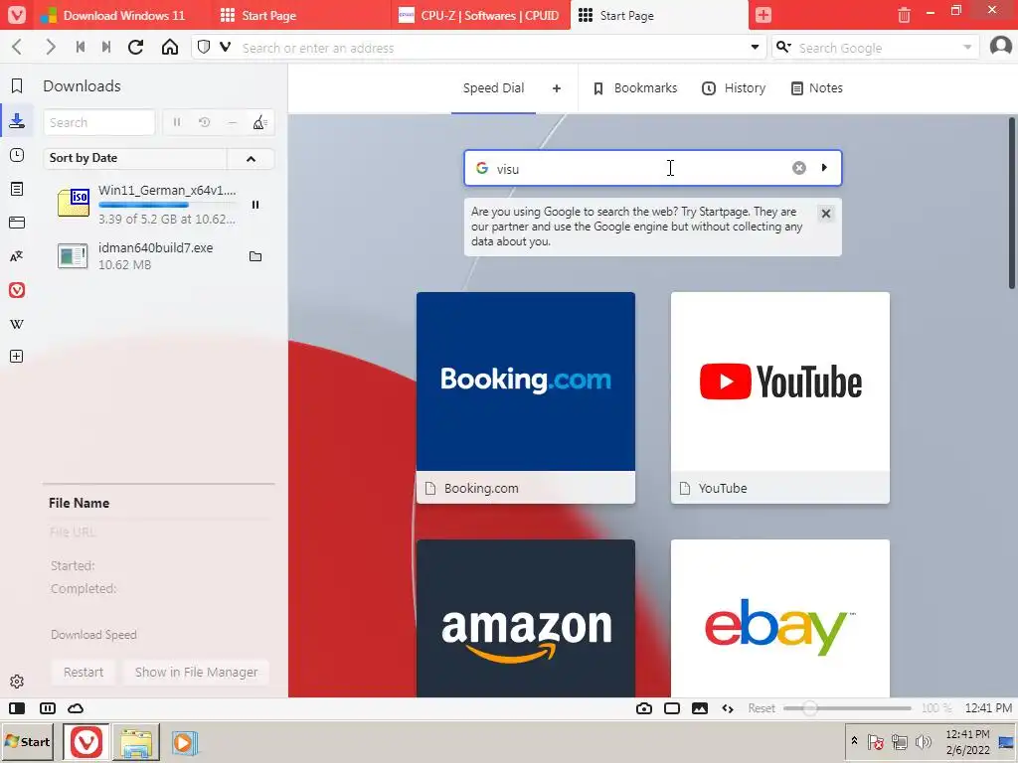Go to the home page
This screenshot has height=763, width=1018.
coord(170,48)
